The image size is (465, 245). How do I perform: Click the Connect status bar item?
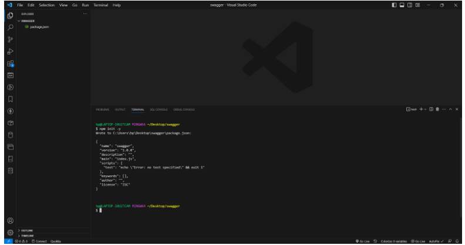pyautogui.click(x=39, y=241)
